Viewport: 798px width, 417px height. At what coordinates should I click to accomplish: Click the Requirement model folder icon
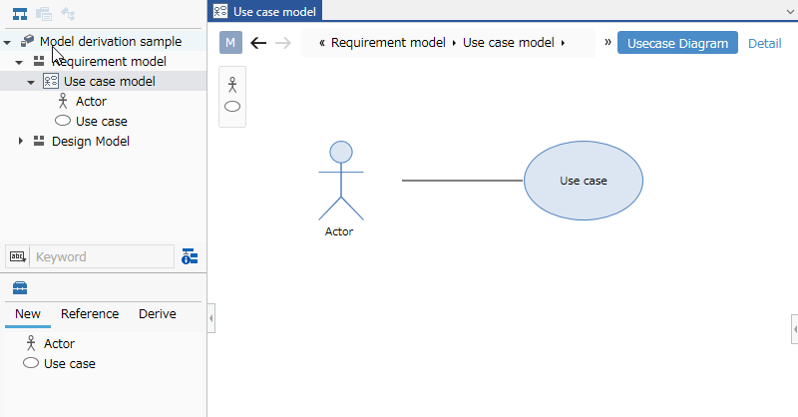click(39, 61)
